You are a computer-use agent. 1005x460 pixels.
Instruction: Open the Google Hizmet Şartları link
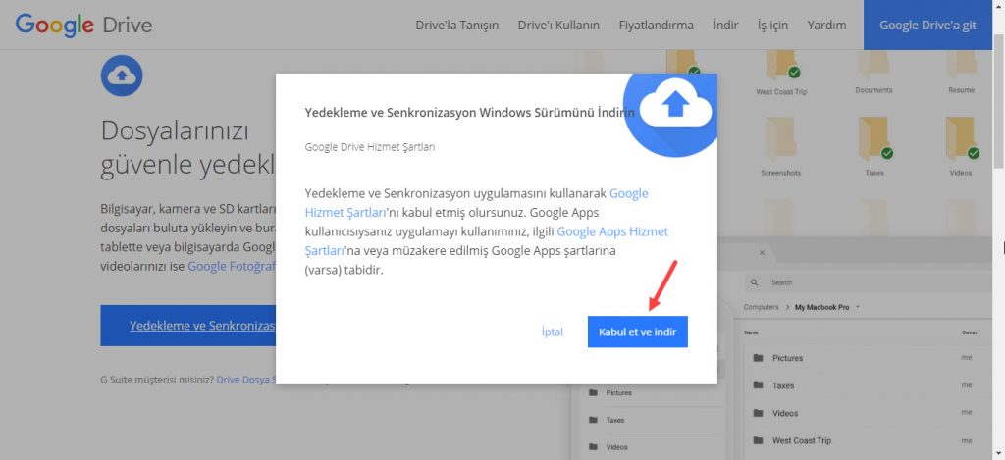coord(476,203)
